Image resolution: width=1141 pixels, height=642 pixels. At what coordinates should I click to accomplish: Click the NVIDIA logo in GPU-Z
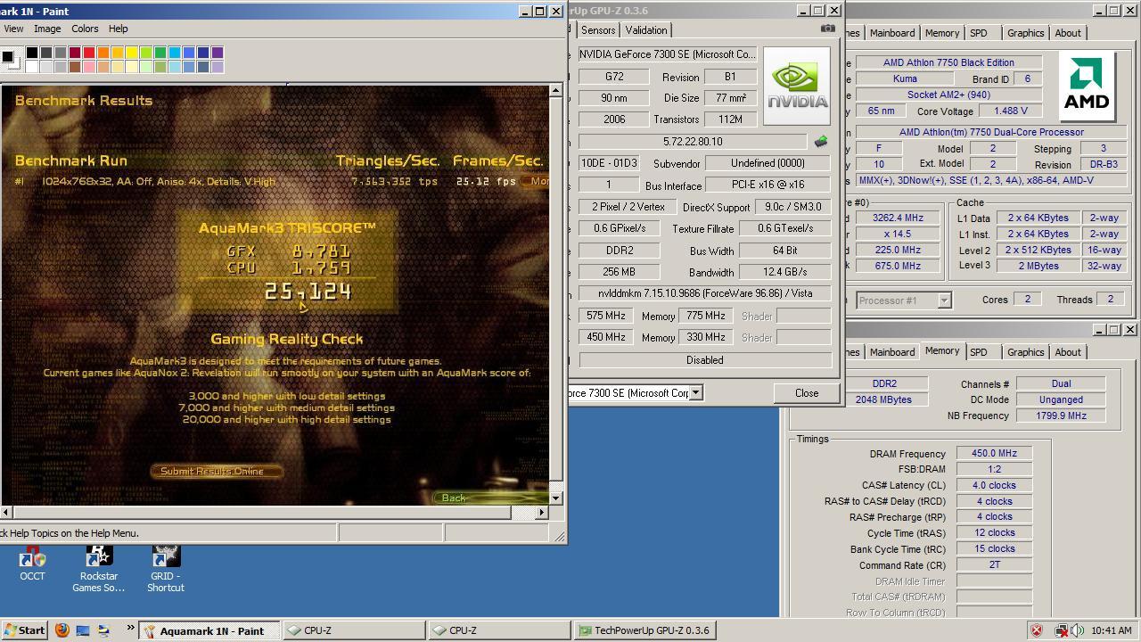(796, 86)
